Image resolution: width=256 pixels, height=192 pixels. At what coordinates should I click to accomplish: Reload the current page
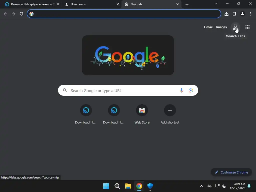21,14
